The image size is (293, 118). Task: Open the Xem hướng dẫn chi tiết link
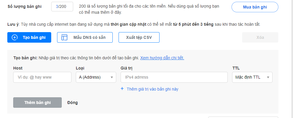(162, 58)
